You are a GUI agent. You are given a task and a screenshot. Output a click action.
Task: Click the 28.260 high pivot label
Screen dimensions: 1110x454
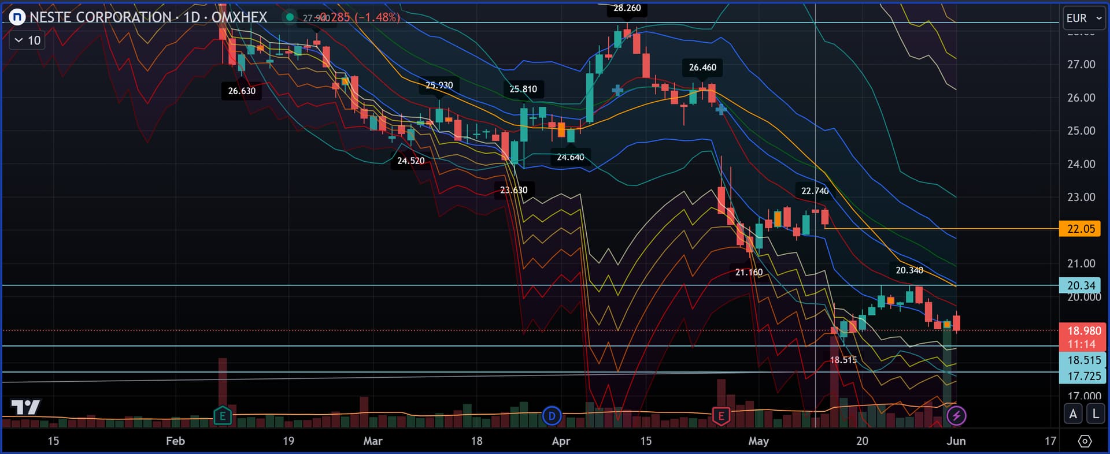click(x=627, y=8)
